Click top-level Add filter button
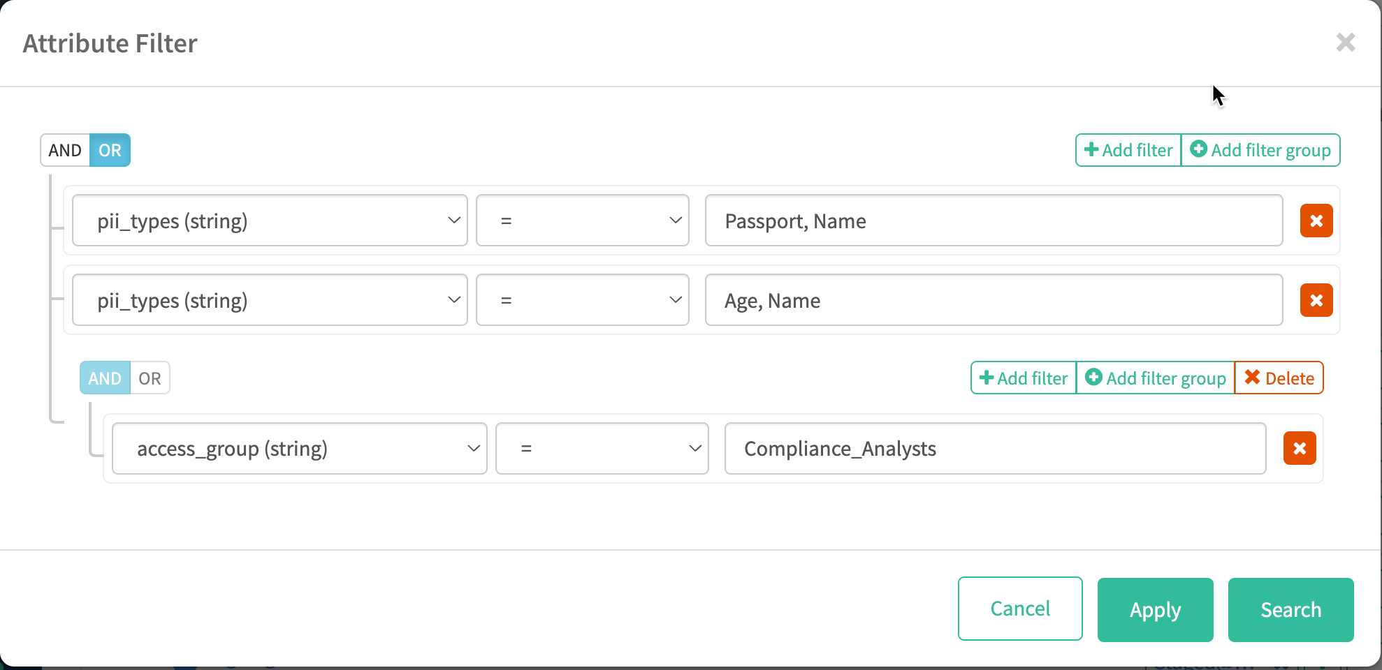The height and width of the screenshot is (670, 1382). 1128,150
